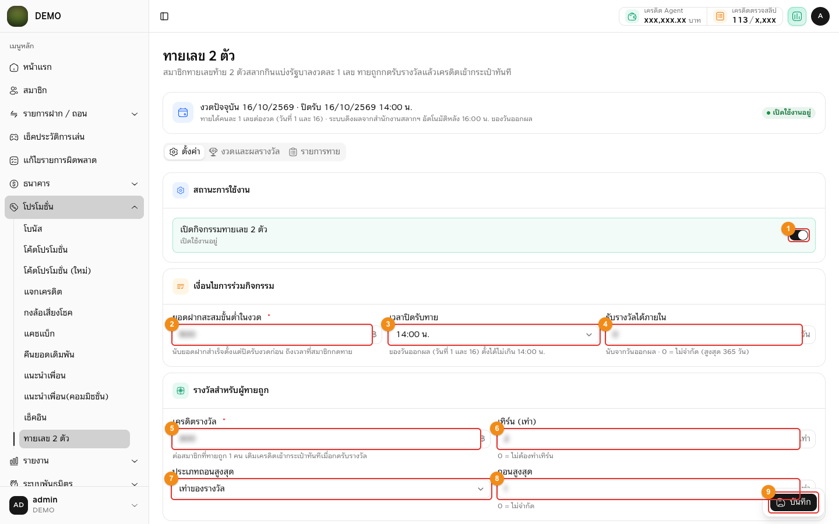Open เช็คอิน submenu item
This screenshot has width=839, height=524.
point(75,417)
